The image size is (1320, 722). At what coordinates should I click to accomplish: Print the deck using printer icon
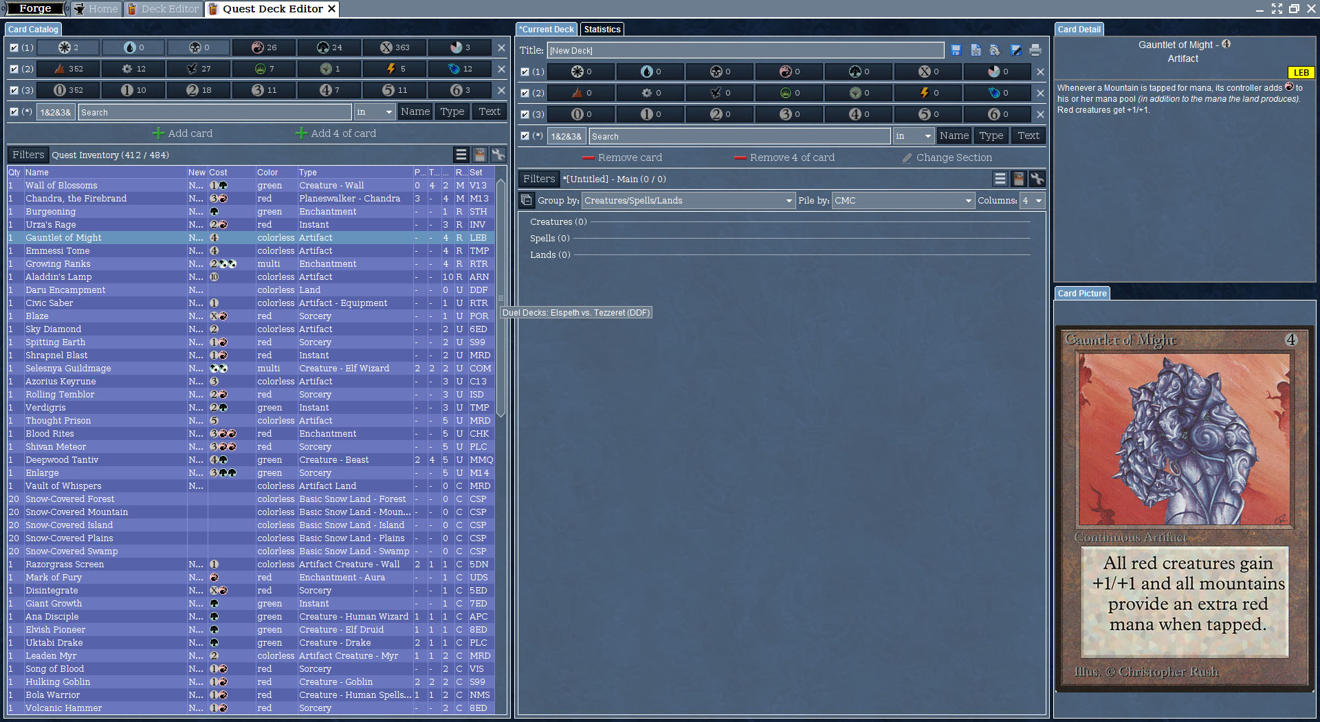coord(1035,50)
